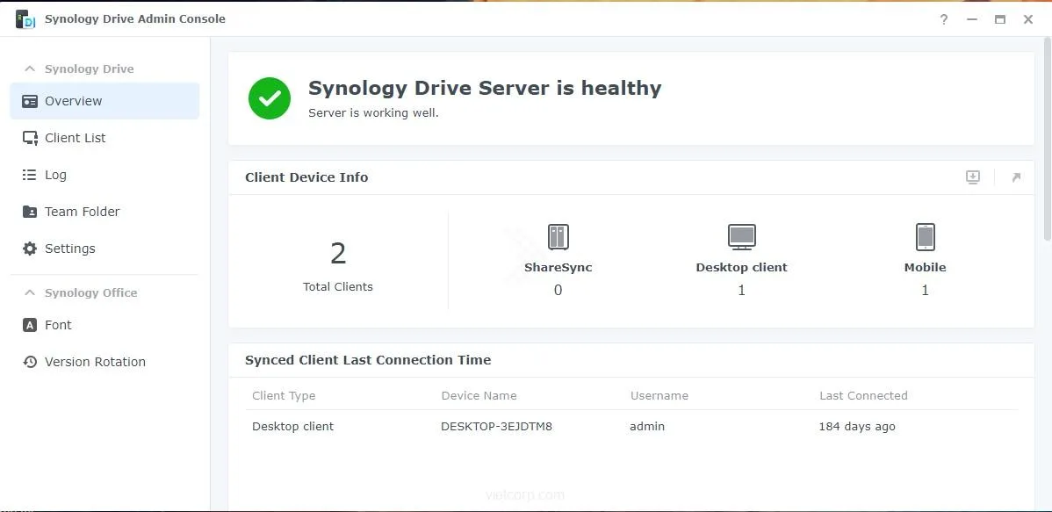Viewport: 1052px width, 512px height.
Task: Click the open-link arrow in Client Device Info
Action: [x=1016, y=177]
